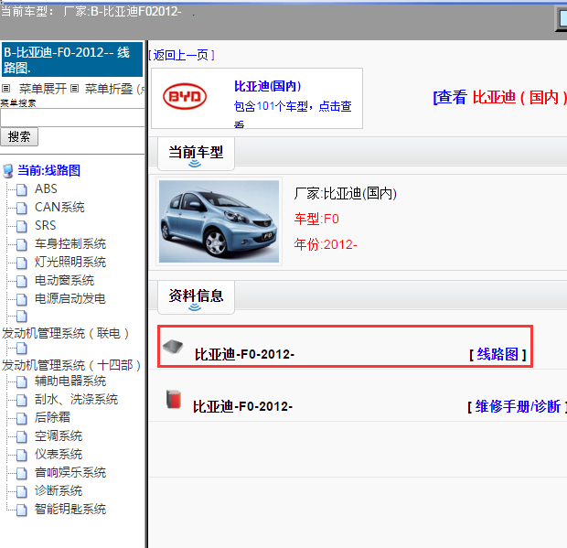Click the CAN系统 document icon
The width and height of the screenshot is (567, 548).
coord(21,208)
